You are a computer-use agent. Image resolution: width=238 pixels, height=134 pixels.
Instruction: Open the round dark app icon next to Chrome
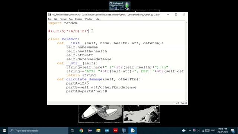90,131
